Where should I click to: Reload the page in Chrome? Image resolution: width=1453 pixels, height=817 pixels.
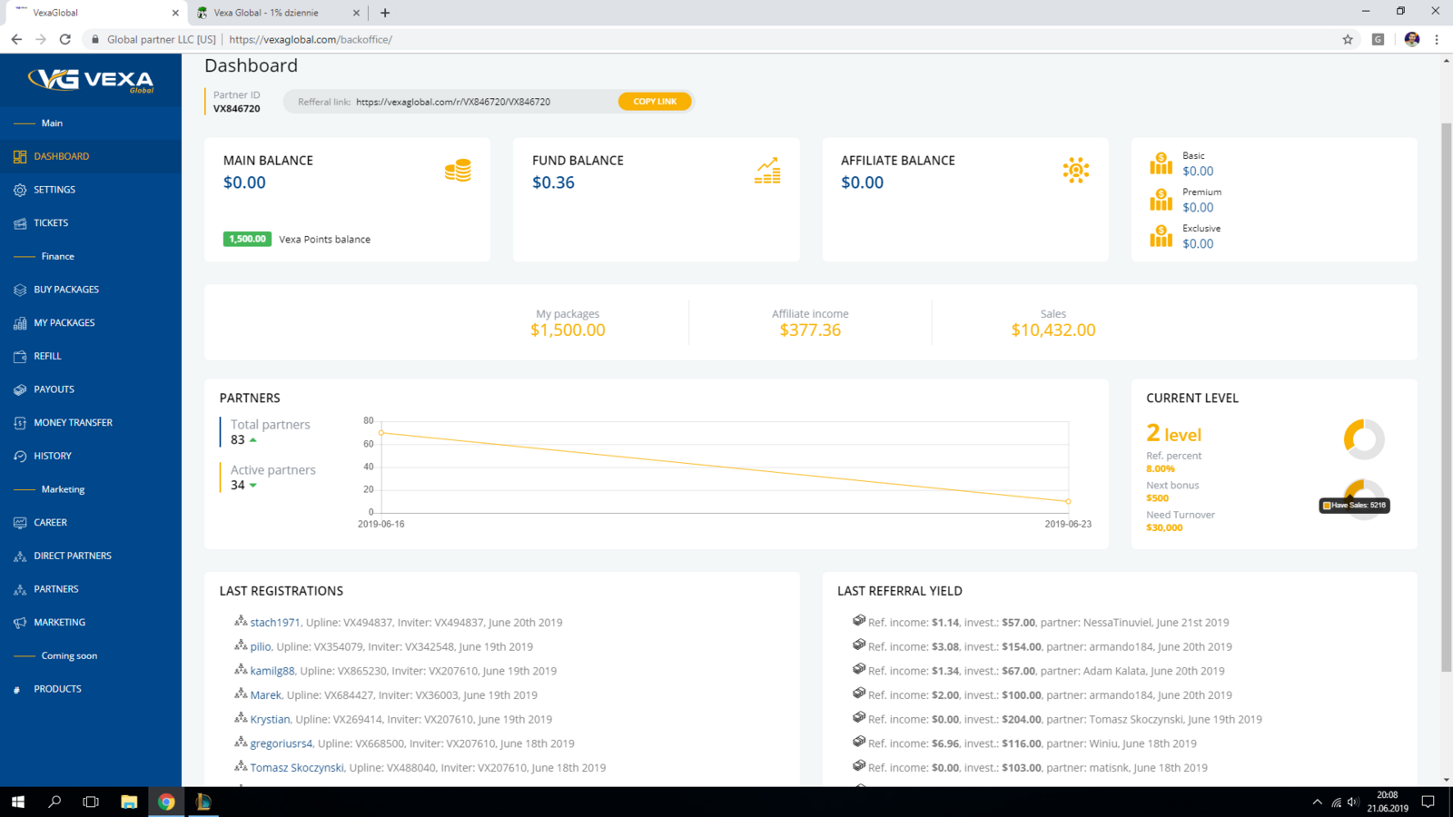(65, 39)
